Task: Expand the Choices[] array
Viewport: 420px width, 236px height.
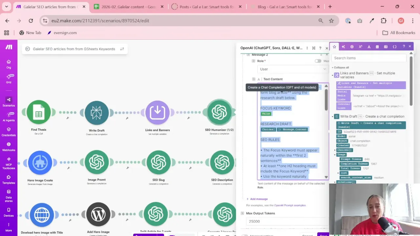Action: pyautogui.click(x=335, y=150)
